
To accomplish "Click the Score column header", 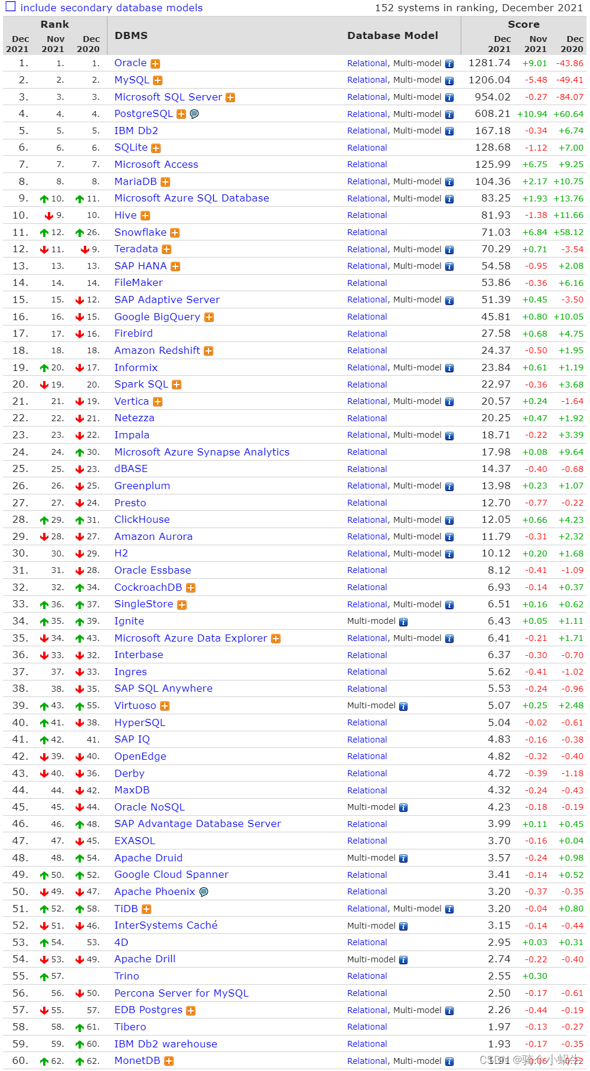I will [524, 24].
